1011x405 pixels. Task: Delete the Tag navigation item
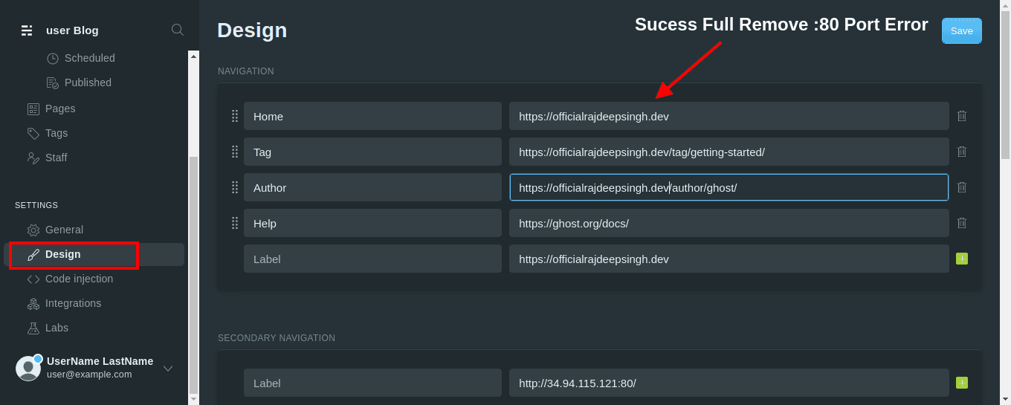(962, 152)
